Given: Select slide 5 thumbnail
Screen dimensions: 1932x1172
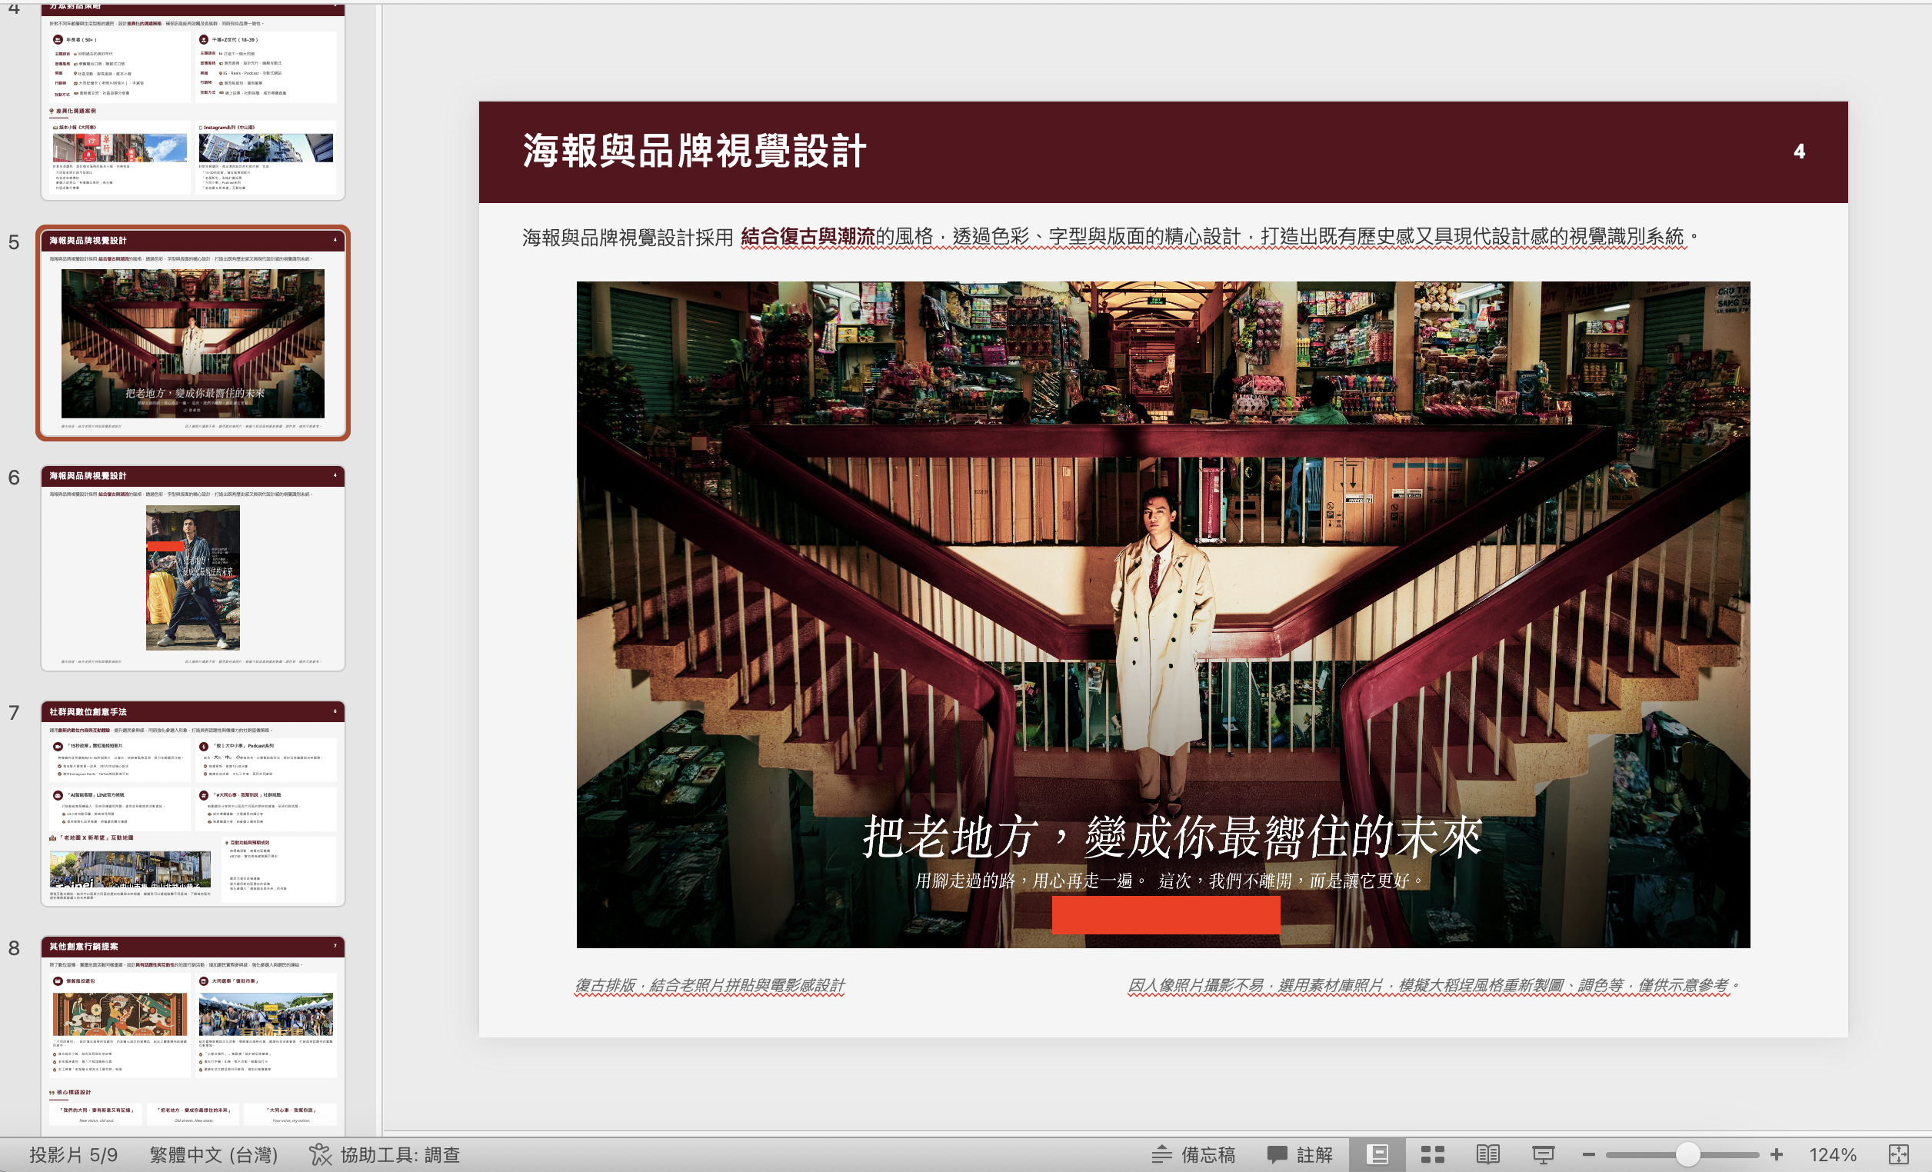Looking at the screenshot, I should click(x=193, y=332).
